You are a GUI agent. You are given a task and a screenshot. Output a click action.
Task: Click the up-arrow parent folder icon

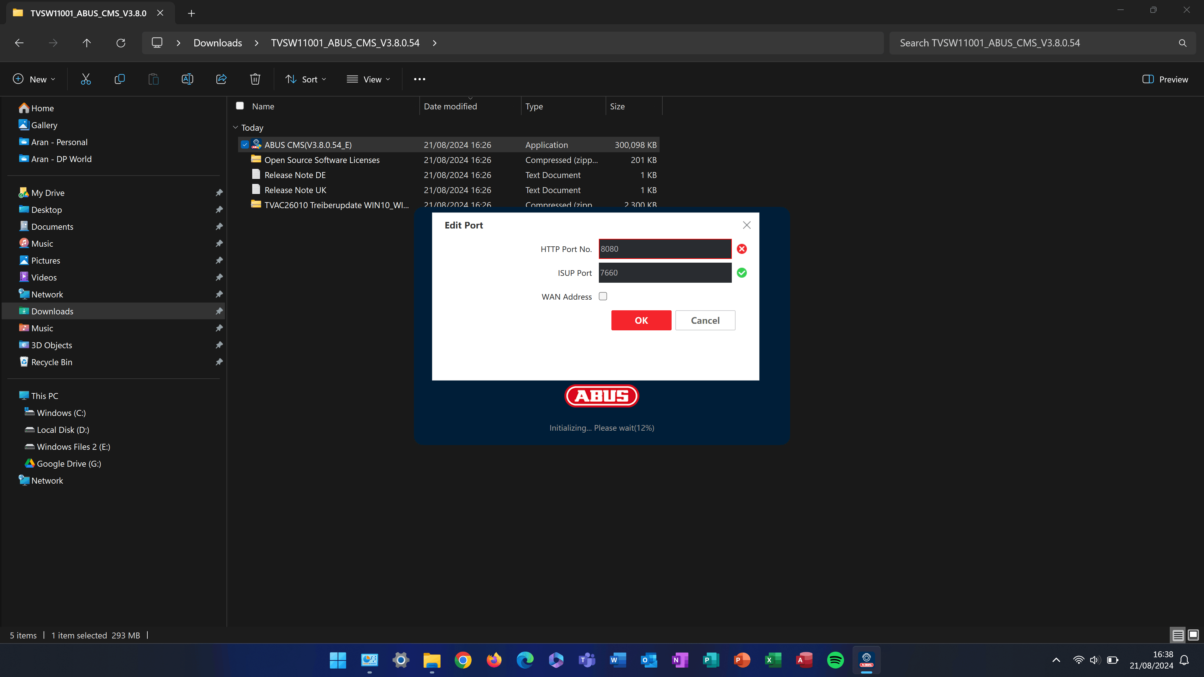click(87, 43)
